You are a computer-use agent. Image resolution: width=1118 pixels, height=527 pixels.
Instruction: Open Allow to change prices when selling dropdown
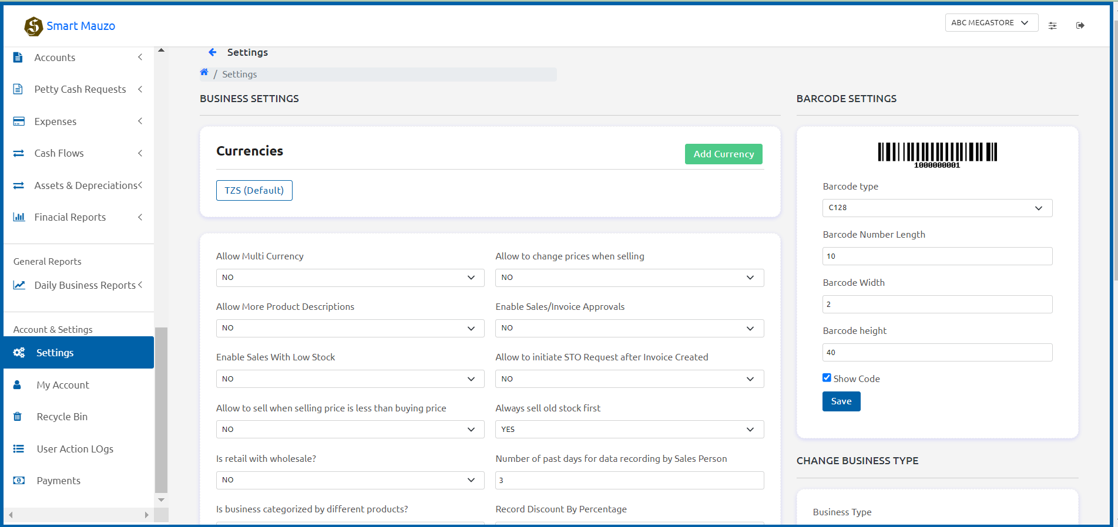[x=630, y=278]
